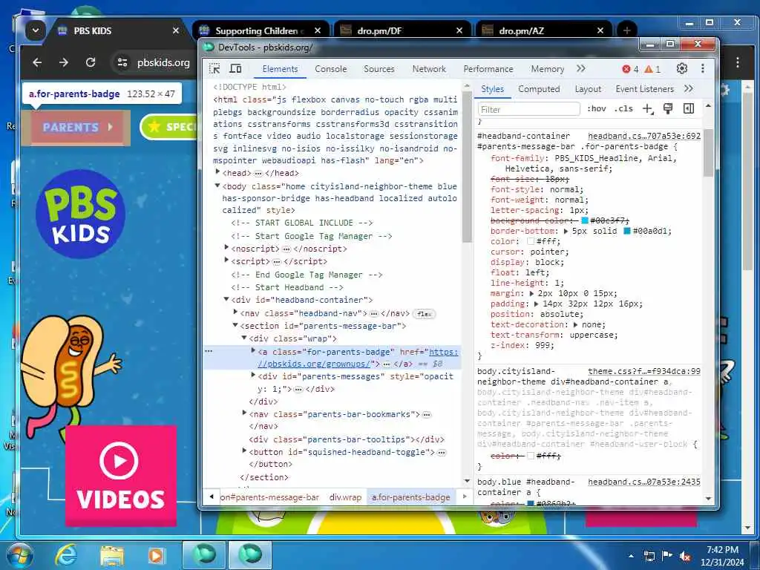Open the Event Listeners tab

pyautogui.click(x=645, y=89)
